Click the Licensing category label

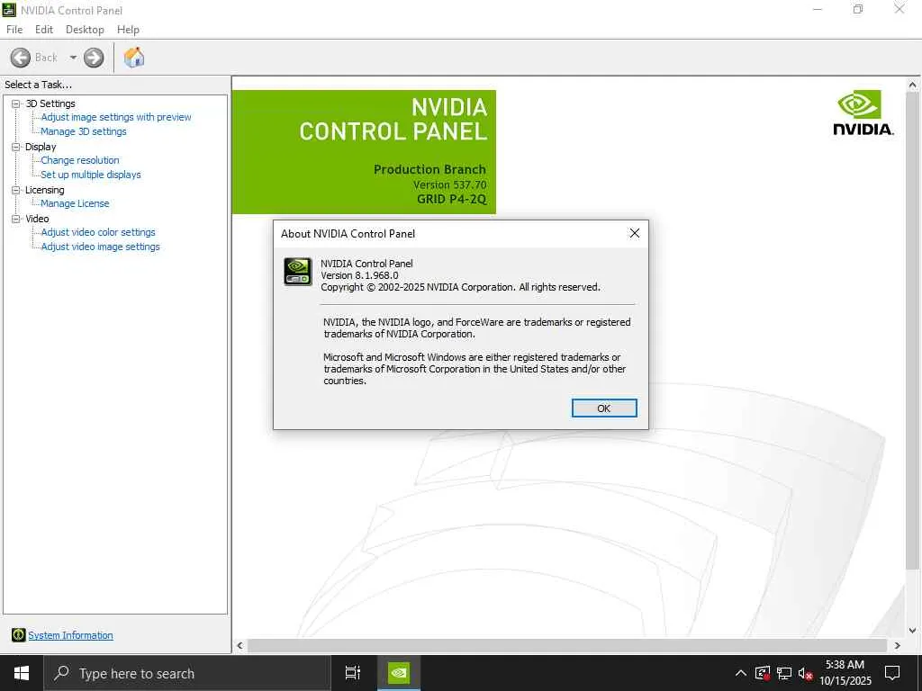pos(45,190)
